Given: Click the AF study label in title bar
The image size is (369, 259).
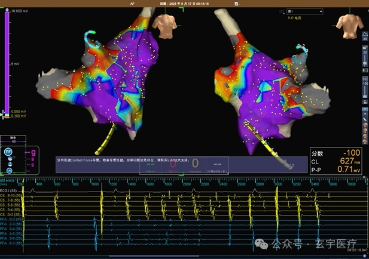Looking at the screenshot, I should [132, 4].
